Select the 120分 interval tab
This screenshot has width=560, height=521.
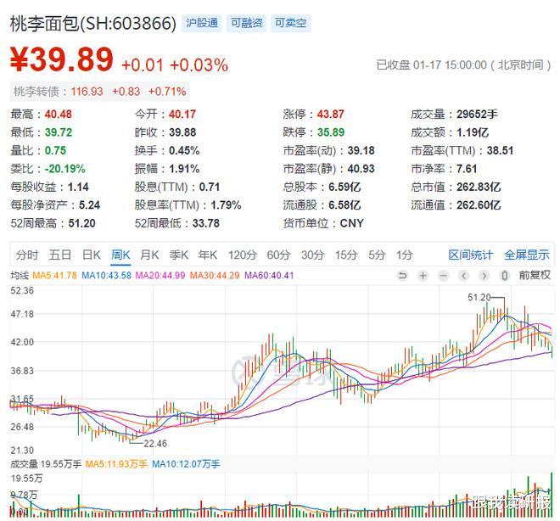coord(243,255)
